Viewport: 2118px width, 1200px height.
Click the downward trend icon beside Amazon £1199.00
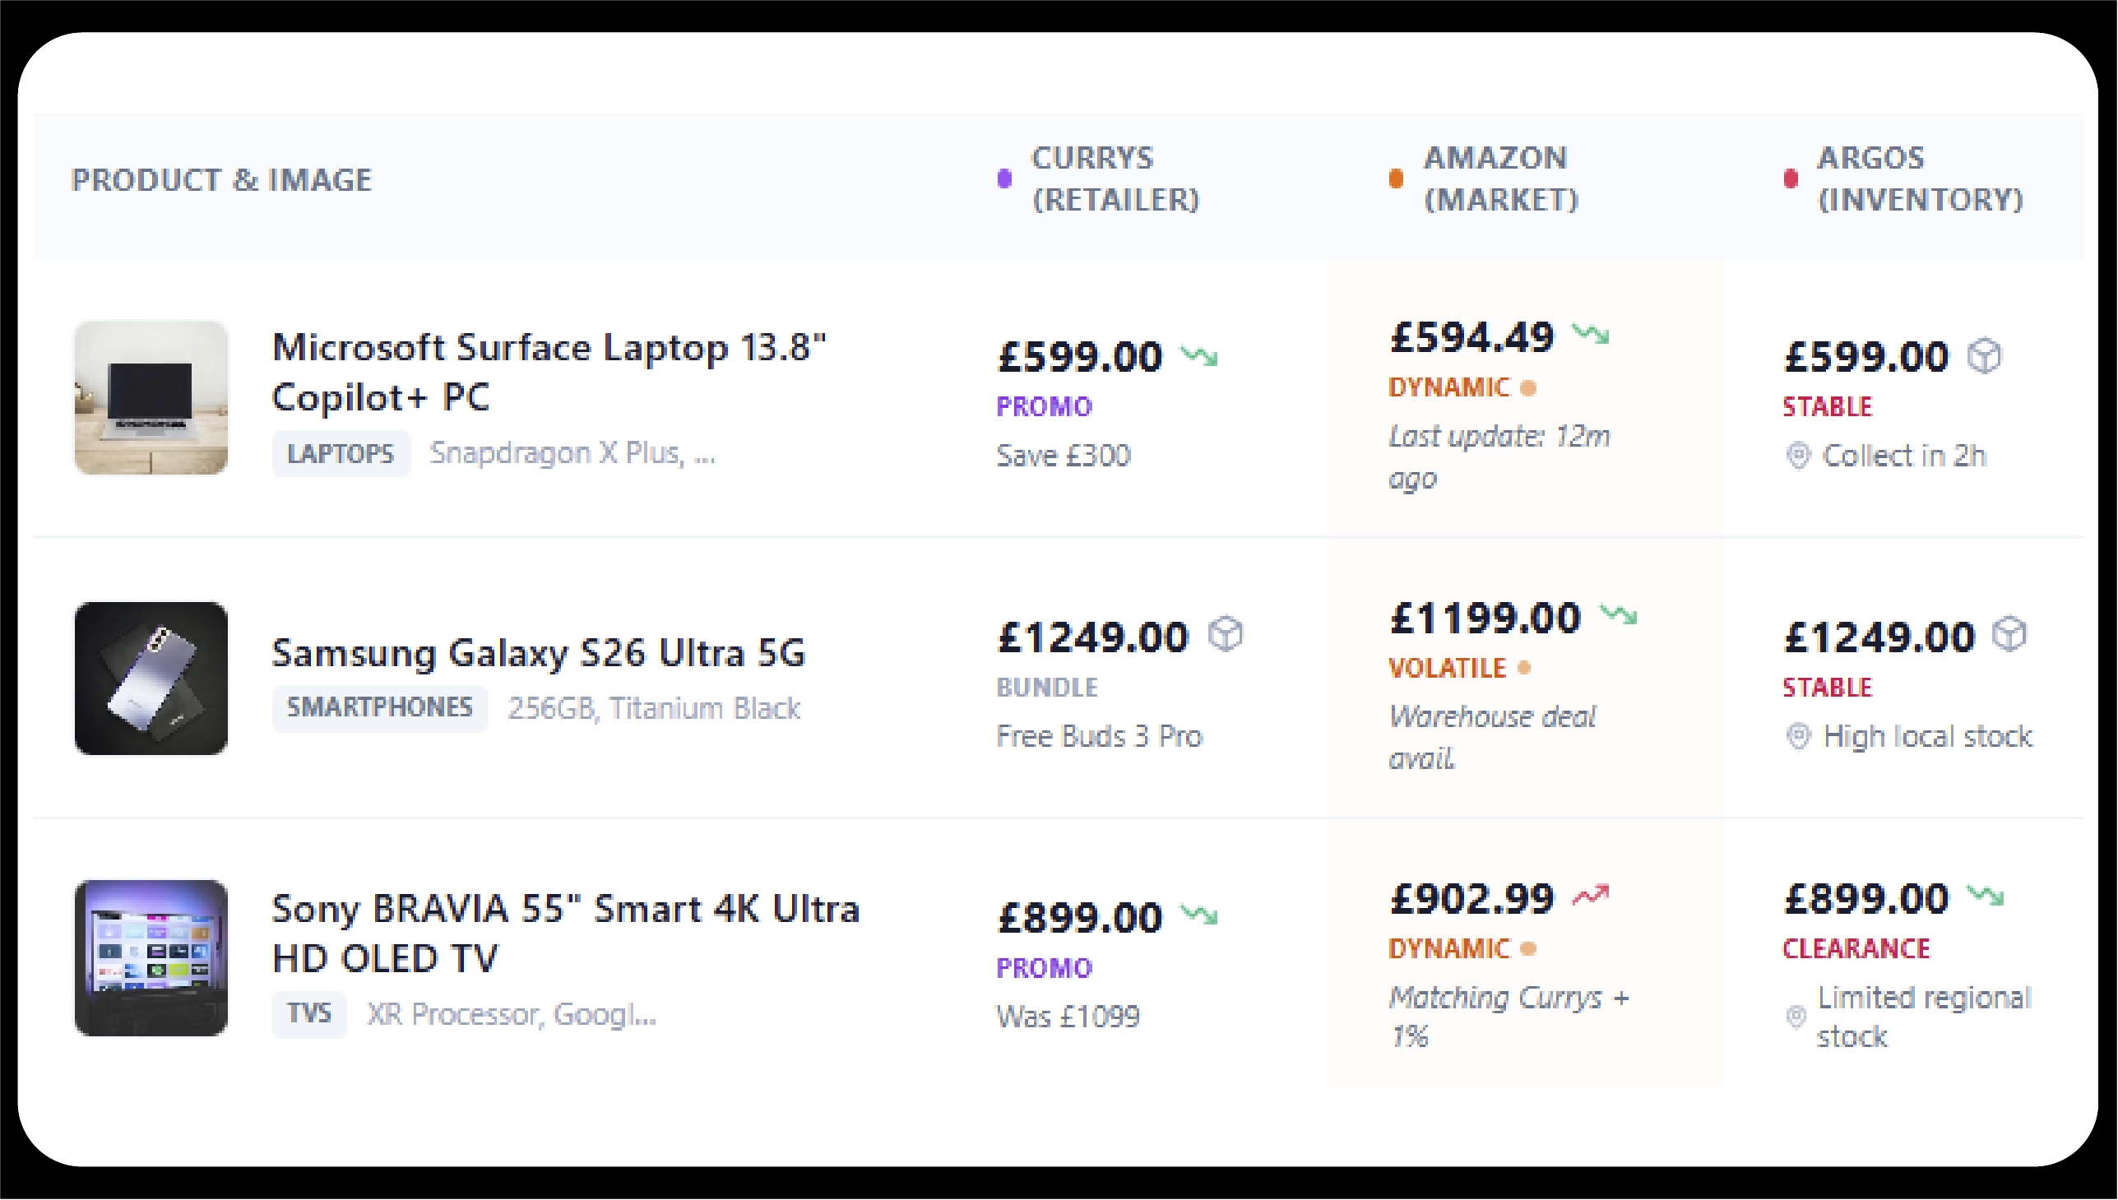point(1618,615)
